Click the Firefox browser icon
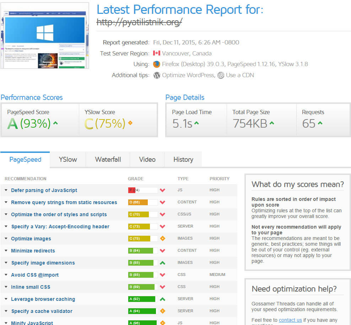351x325 pixels. [x=157, y=64]
